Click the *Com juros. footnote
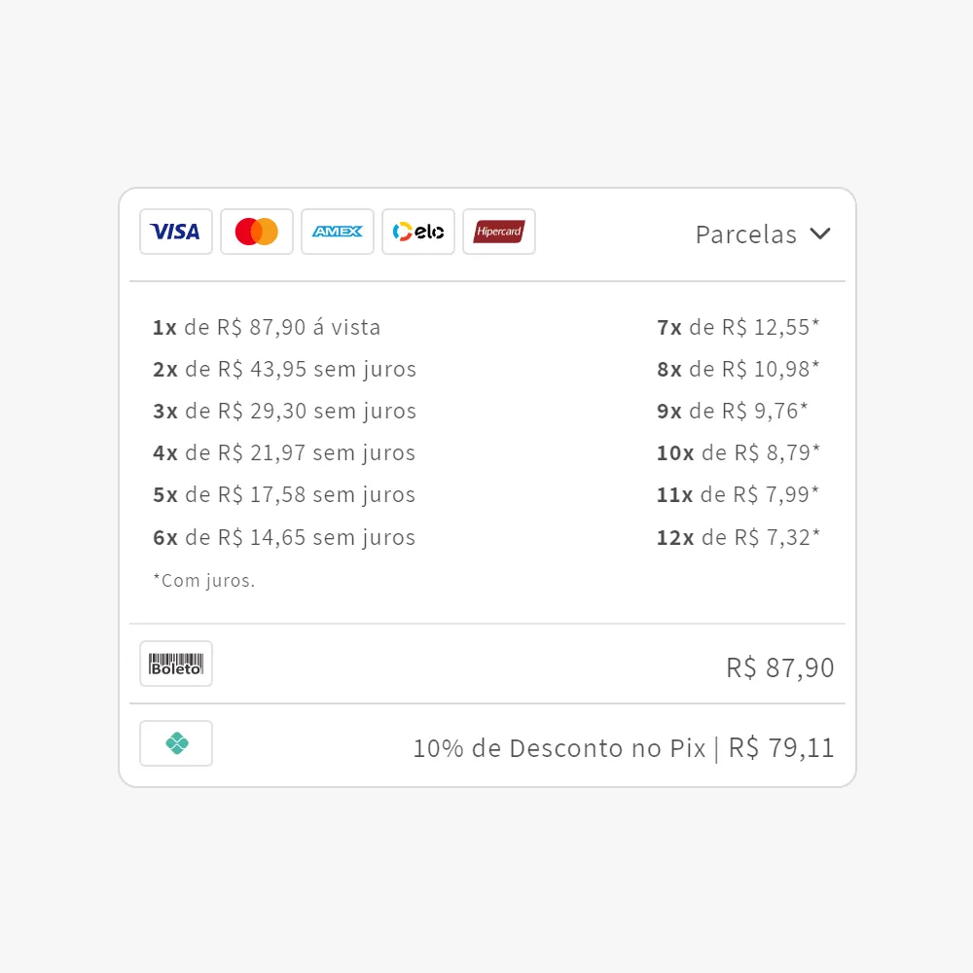This screenshot has width=973, height=973. pos(204,581)
